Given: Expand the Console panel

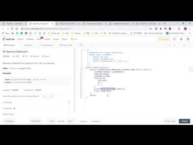Looking at the screenshot, I should (x=83, y=121).
